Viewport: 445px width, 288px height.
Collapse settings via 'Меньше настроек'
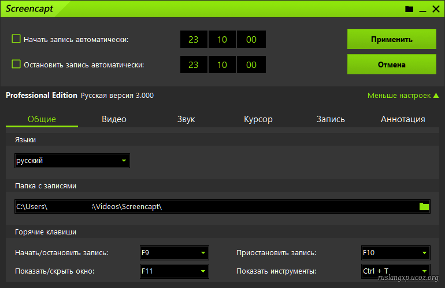[x=403, y=96]
